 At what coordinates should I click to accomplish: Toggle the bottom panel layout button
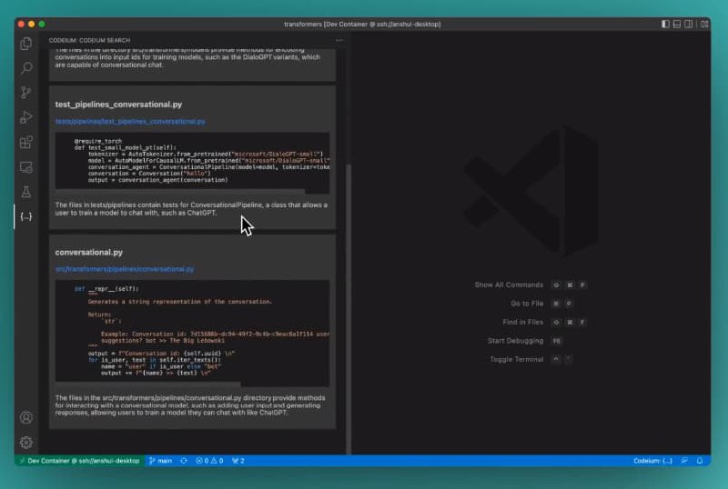point(678,23)
